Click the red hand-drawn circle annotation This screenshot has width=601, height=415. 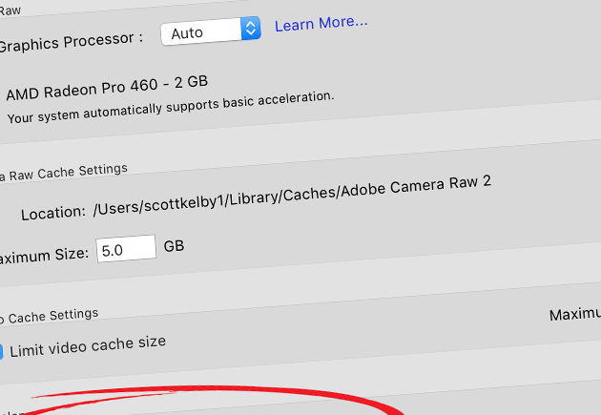(x=215, y=399)
